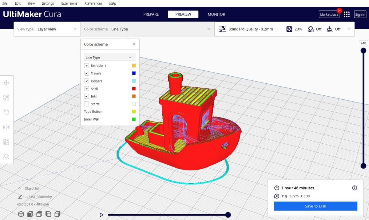The height and width of the screenshot is (220, 369).
Task: Uncheck the Infill checkbox
Action: coord(86,96)
